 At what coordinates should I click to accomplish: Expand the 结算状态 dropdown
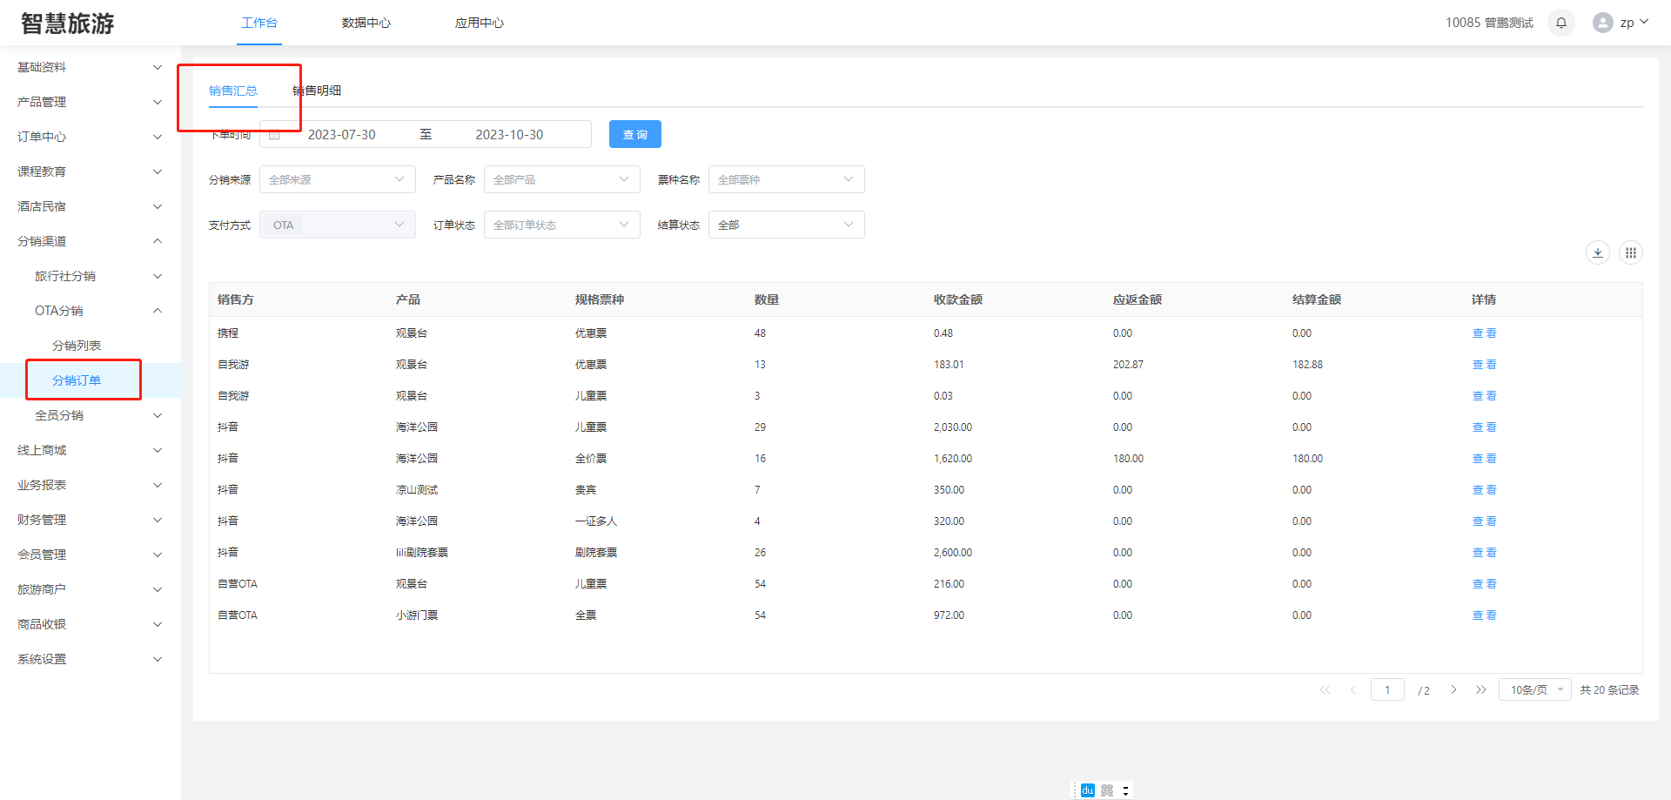point(786,225)
